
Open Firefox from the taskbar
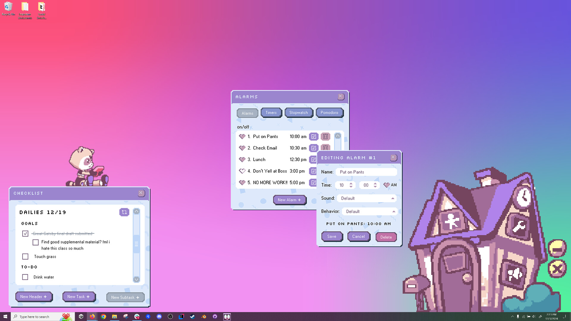[92, 317]
